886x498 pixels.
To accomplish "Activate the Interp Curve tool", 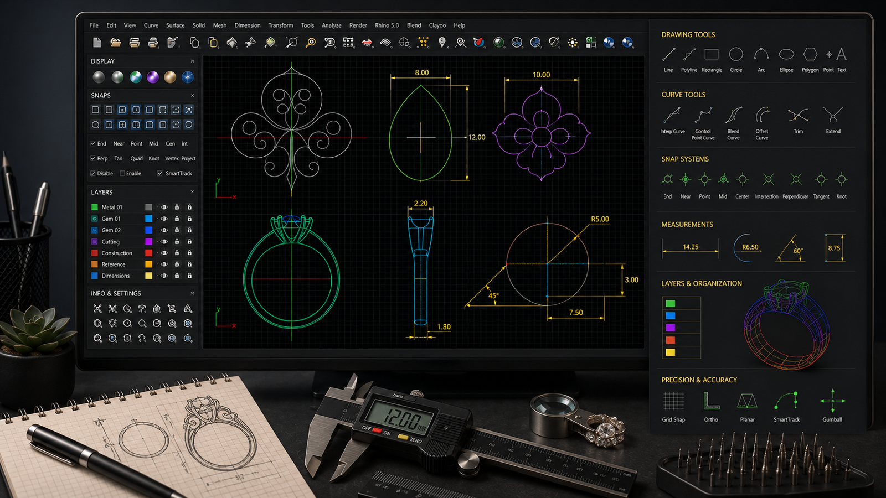I will pyautogui.click(x=672, y=115).
